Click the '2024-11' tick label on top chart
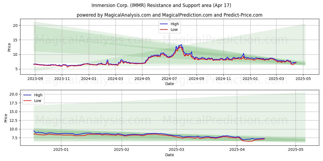The image size is (323, 161). click(223, 79)
